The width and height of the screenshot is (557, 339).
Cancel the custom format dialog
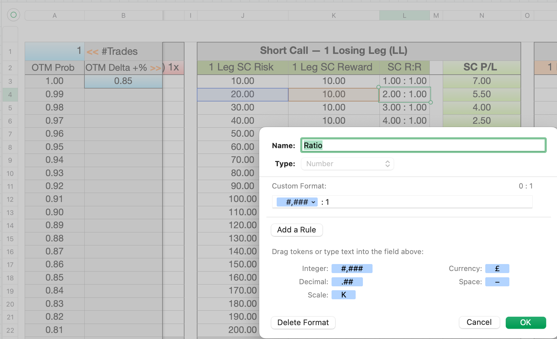(479, 322)
